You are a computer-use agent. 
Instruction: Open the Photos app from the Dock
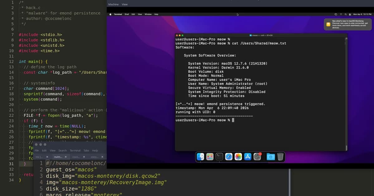238,156
